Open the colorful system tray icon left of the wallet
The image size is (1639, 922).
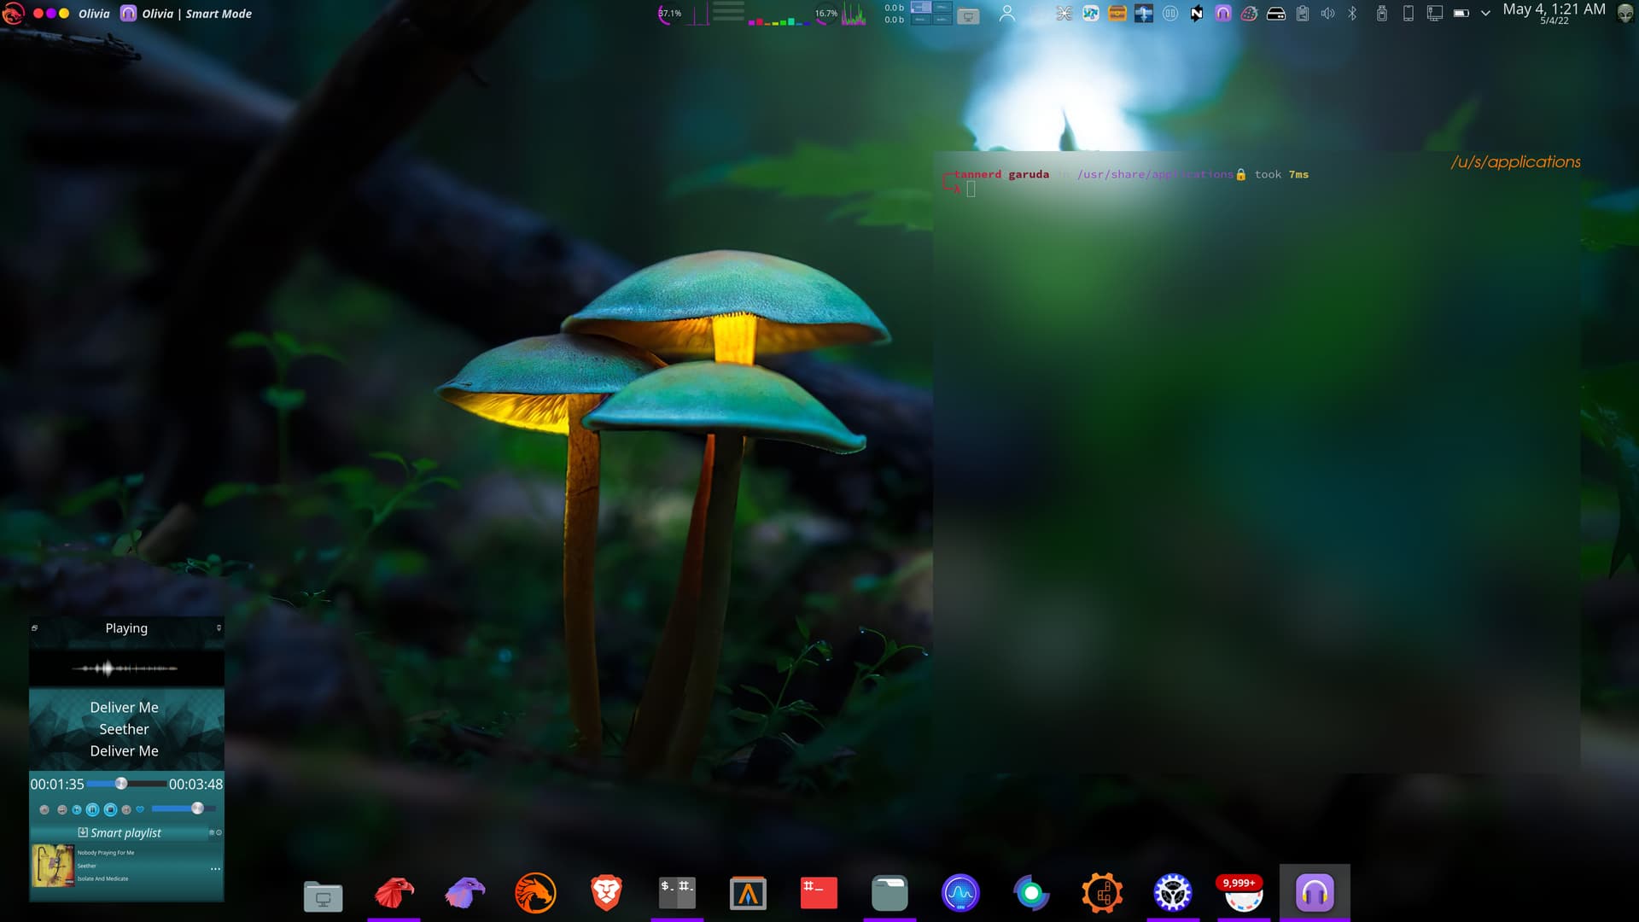(x=1091, y=14)
